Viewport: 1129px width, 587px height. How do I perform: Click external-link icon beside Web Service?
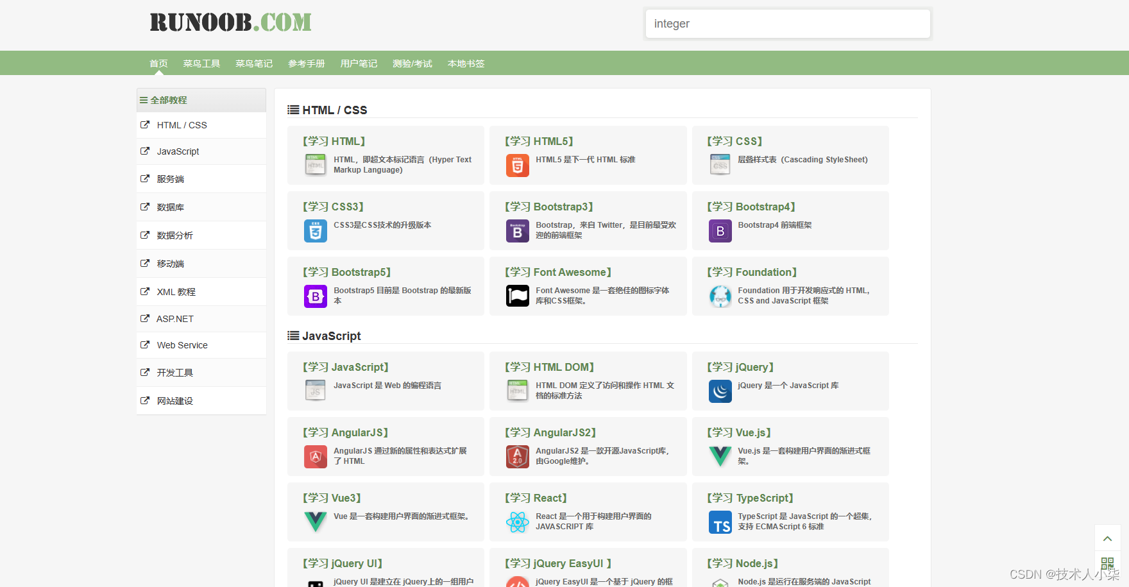coord(145,345)
